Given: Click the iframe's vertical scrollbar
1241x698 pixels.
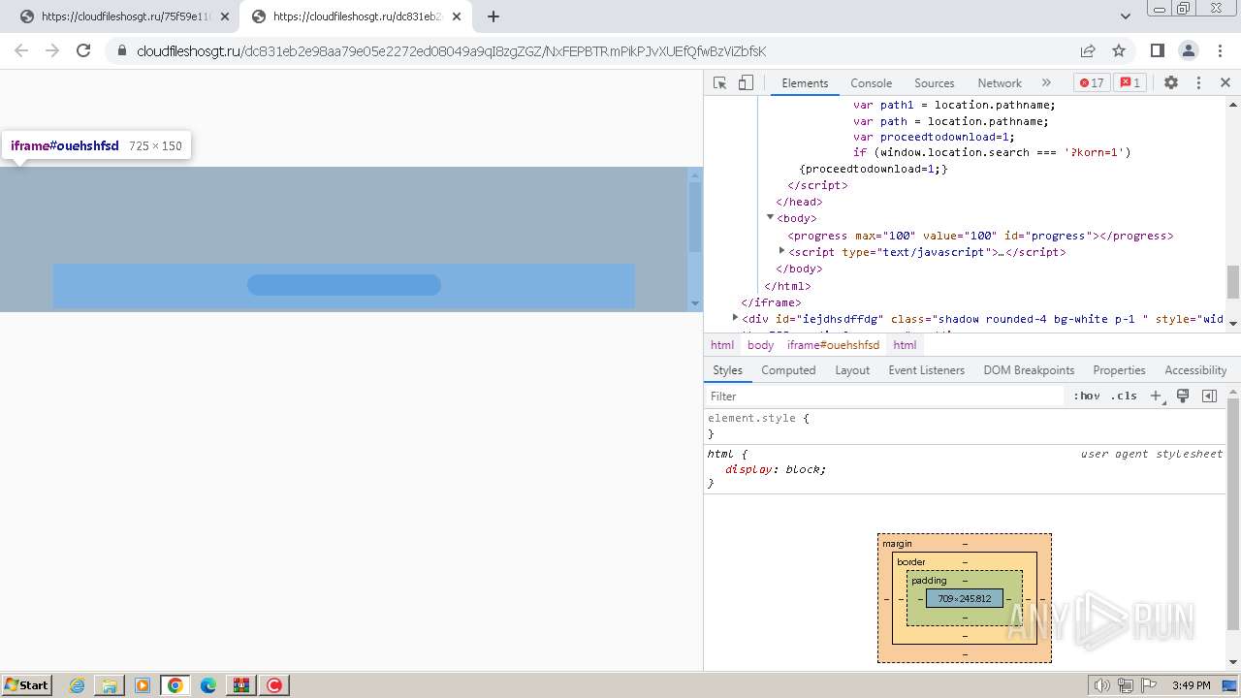Looking at the screenshot, I should tap(694, 217).
